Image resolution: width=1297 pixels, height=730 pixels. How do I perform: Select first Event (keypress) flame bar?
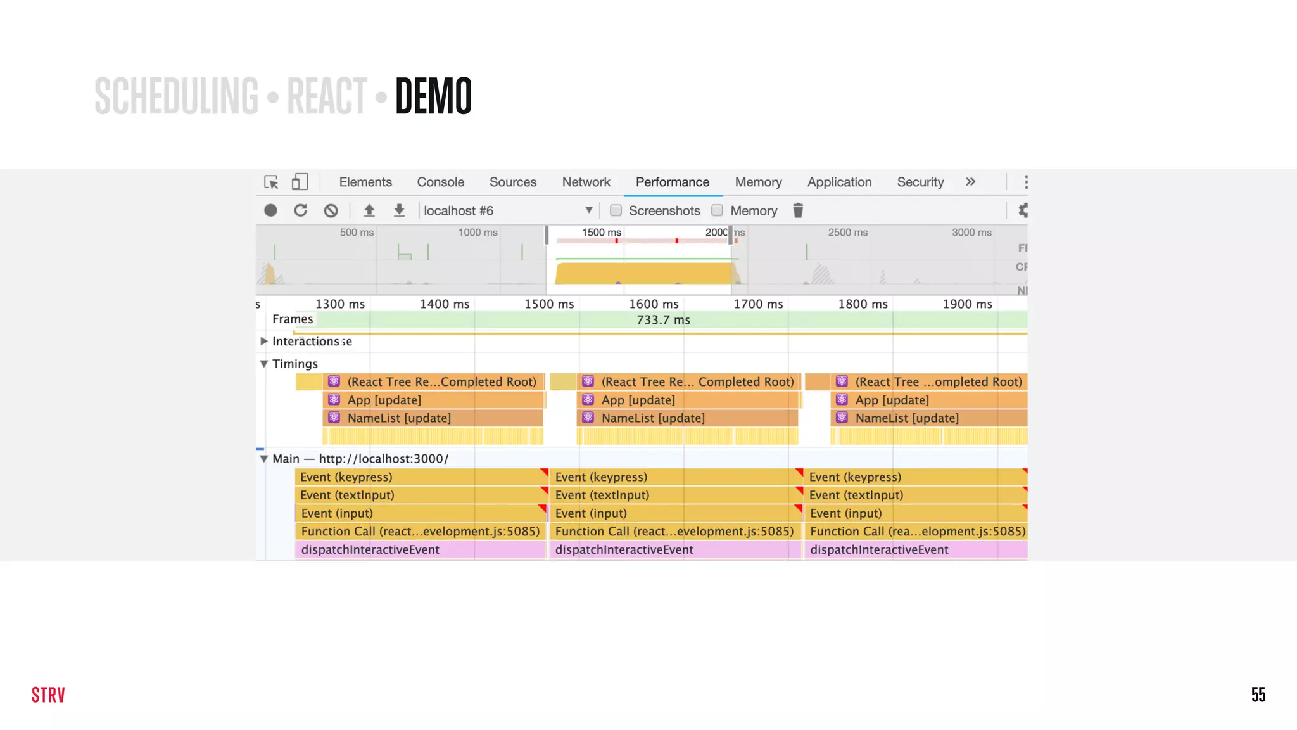coord(421,477)
